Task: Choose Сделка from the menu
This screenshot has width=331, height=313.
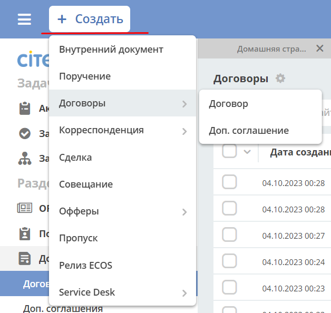Action: tap(122, 157)
